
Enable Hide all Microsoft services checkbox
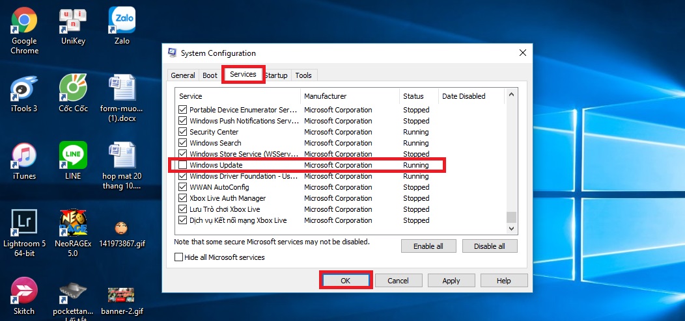178,257
